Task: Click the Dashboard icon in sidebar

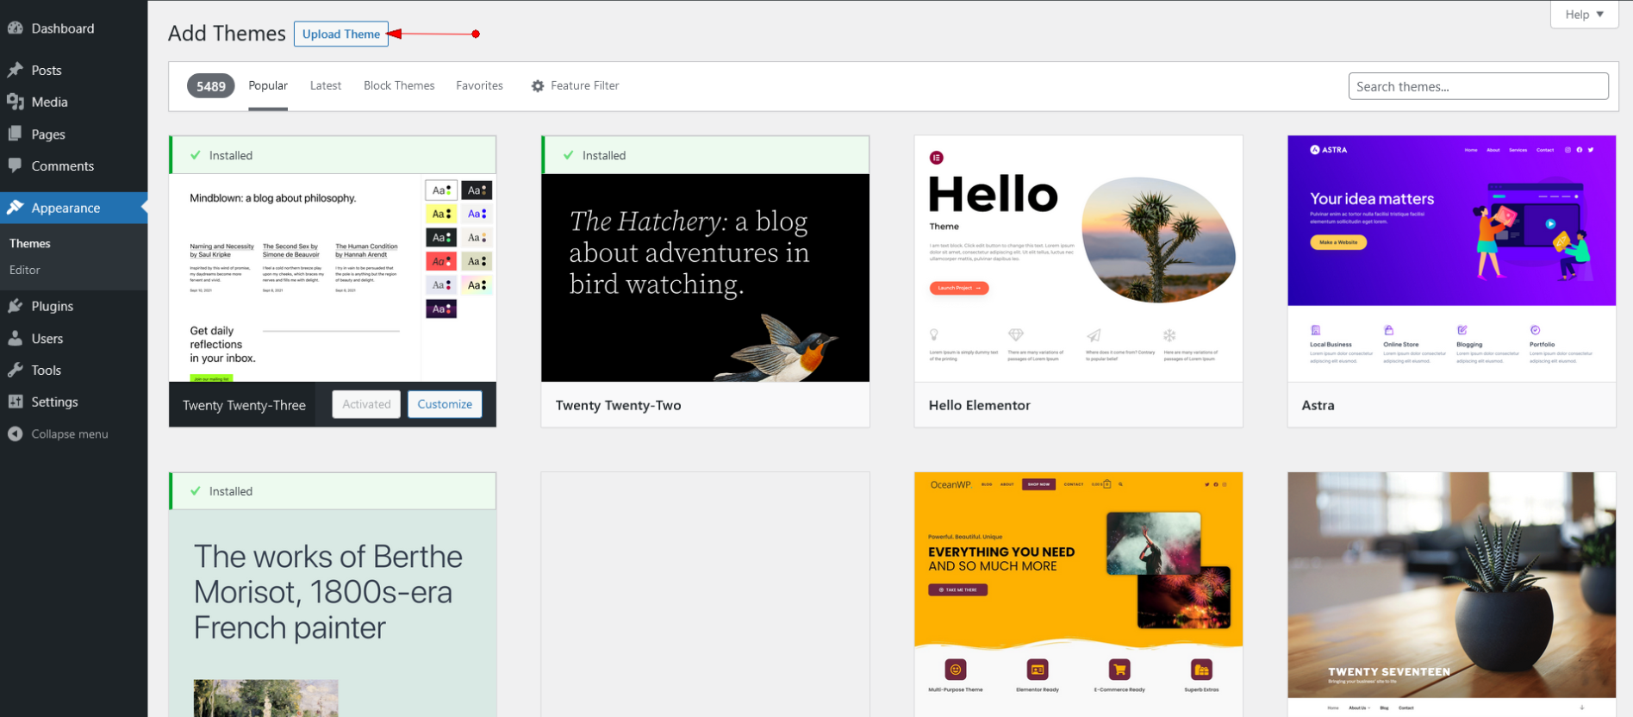Action: (16, 28)
